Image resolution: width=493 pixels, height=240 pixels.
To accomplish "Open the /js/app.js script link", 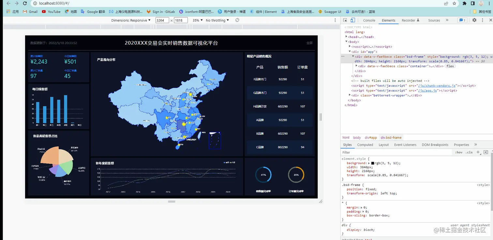I will (x=427, y=91).
